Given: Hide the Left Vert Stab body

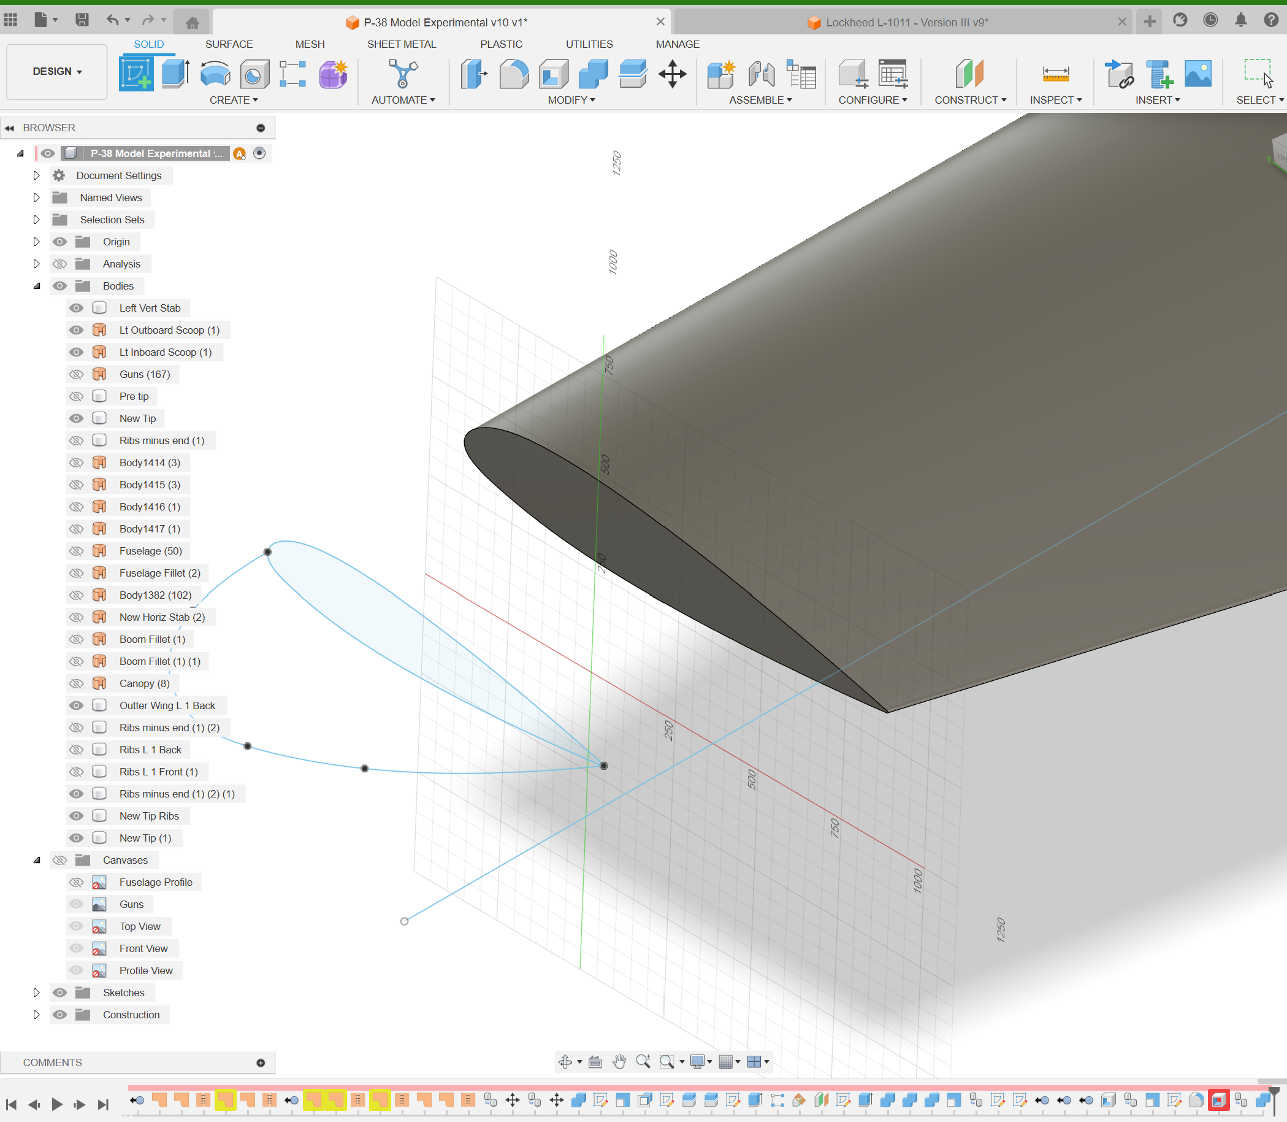Looking at the screenshot, I should coord(75,308).
